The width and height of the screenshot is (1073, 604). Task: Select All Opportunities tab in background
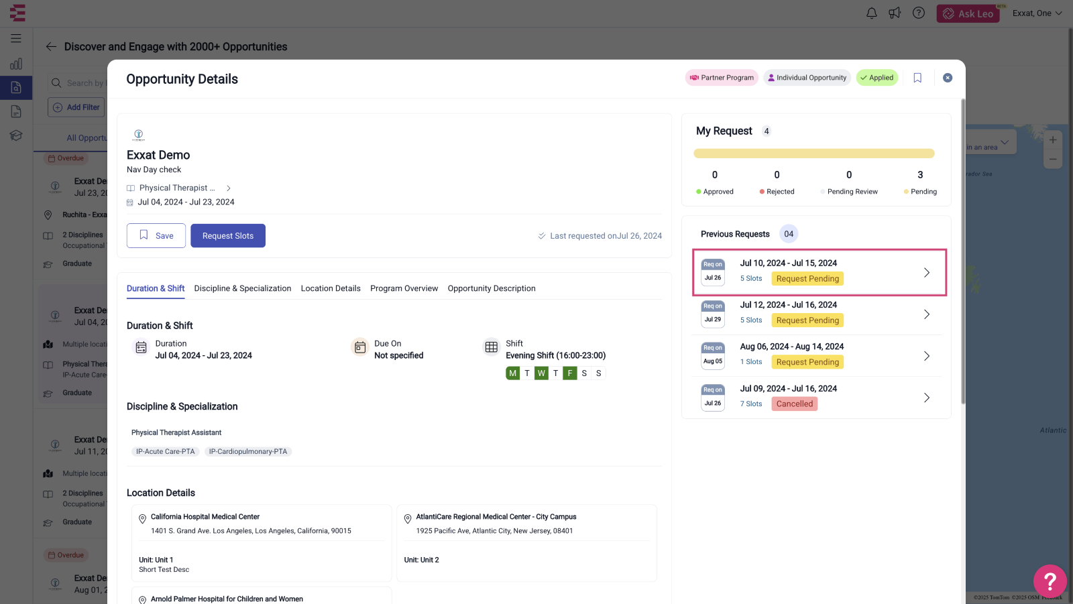[x=87, y=138]
